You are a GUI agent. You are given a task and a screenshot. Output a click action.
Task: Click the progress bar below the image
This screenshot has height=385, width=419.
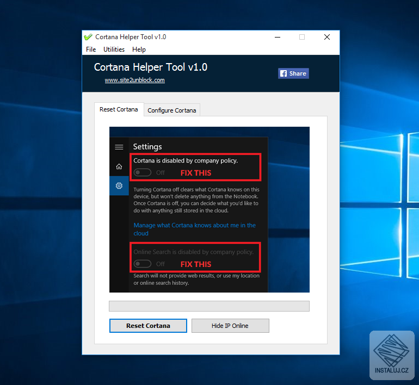[209, 306]
